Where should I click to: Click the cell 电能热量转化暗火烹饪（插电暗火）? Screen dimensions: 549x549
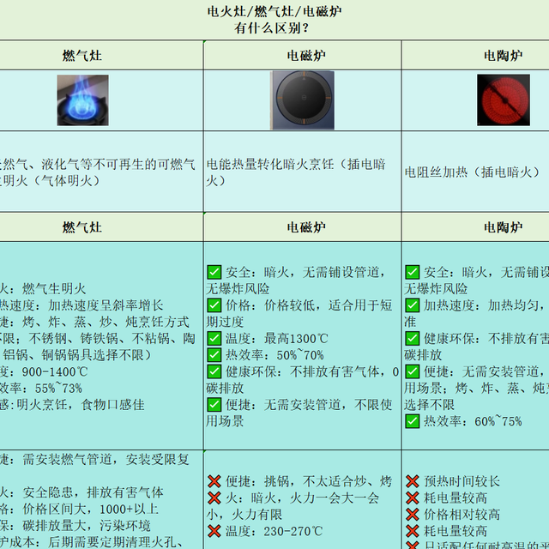coord(303,172)
